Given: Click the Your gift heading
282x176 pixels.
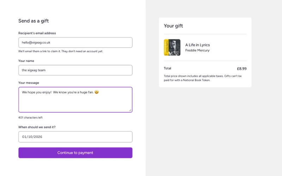Looking at the screenshot, I should click(x=173, y=26).
